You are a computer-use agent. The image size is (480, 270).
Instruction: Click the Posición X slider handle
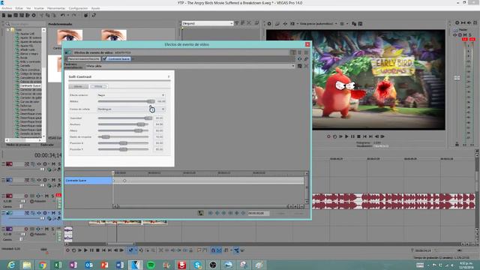coord(123,143)
